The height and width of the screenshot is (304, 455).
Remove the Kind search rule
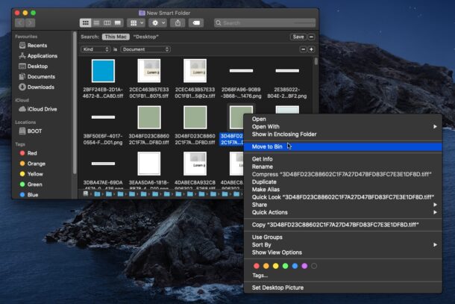(x=303, y=49)
